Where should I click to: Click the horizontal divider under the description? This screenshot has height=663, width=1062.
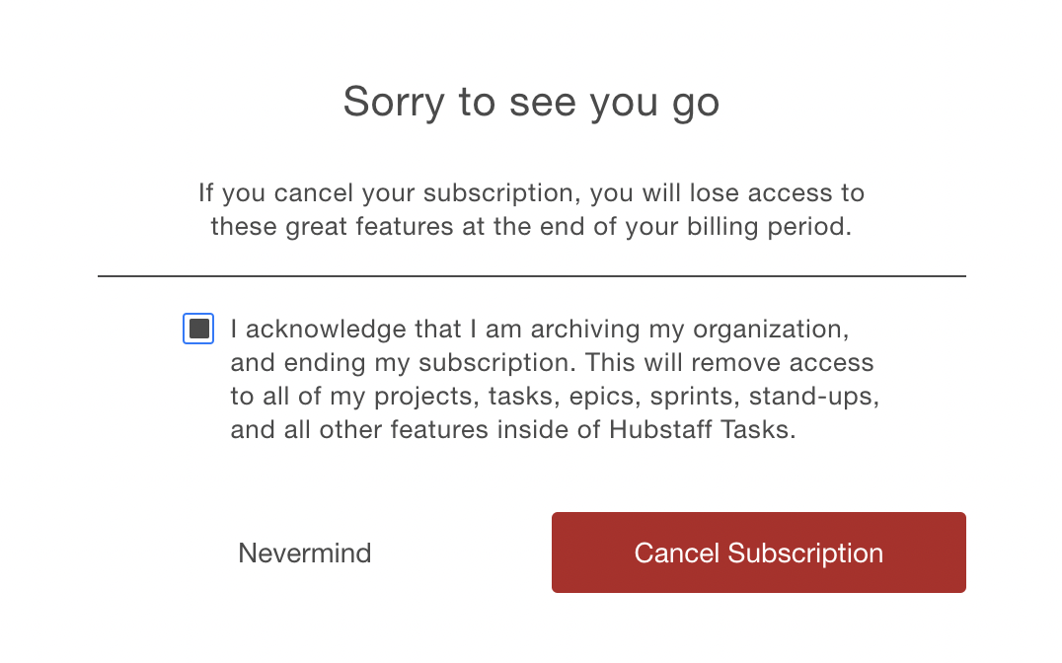[x=532, y=276]
